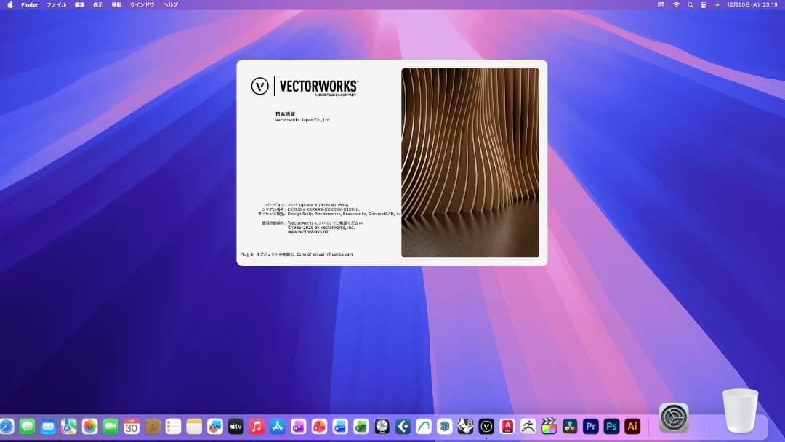Open the ヘルプ menu
Image resolution: width=785 pixels, height=442 pixels.
coord(170,4)
